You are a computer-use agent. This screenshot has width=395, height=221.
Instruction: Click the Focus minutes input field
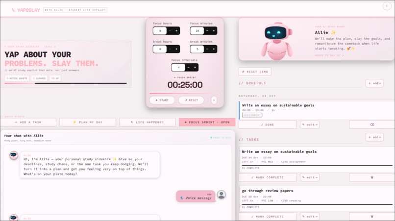[197, 31]
